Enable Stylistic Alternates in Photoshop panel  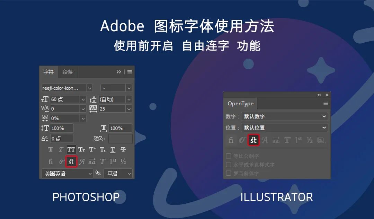92,162
